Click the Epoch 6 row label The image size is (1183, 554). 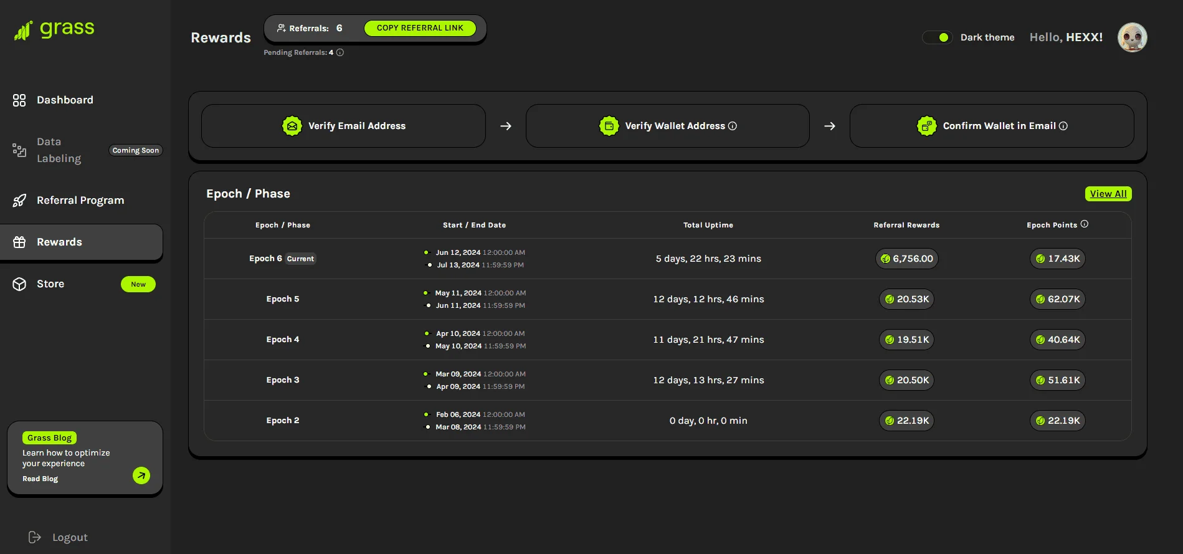tap(265, 259)
